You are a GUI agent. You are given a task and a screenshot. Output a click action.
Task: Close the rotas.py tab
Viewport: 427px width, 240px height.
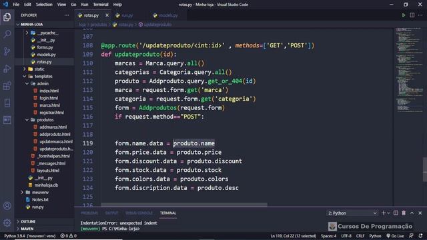[107, 15]
